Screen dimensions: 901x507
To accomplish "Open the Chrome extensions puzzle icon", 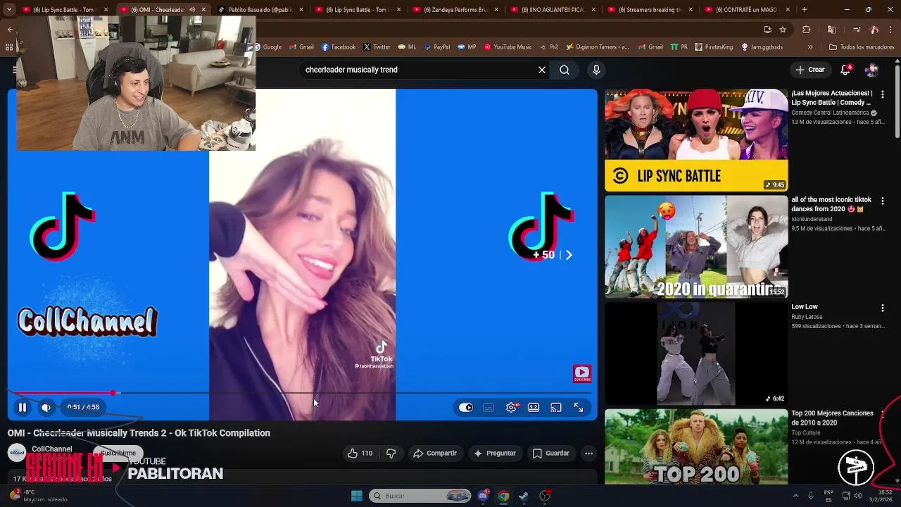I will pos(807,30).
